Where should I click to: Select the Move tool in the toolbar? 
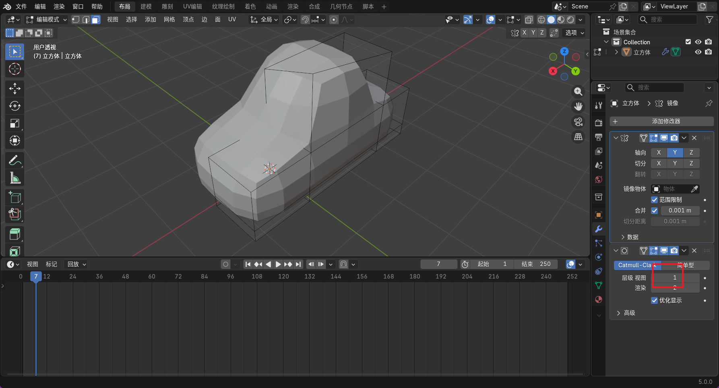point(15,89)
